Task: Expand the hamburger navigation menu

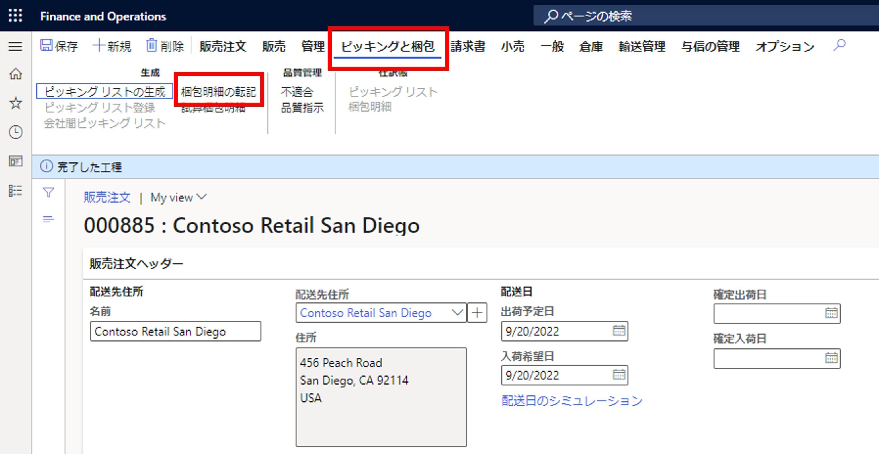Action: point(15,46)
